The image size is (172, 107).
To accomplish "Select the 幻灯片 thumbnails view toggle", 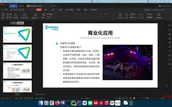I will [x=20, y=23].
